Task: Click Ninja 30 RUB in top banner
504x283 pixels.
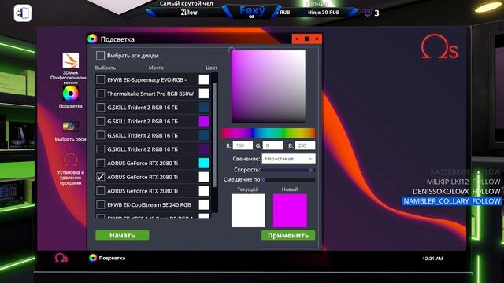Action: [x=324, y=13]
